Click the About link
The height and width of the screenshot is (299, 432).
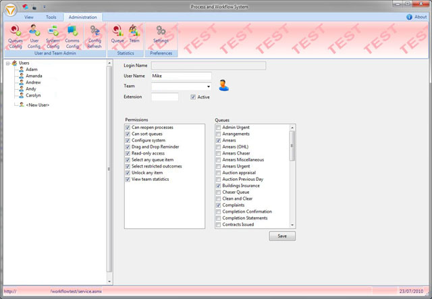pos(420,16)
